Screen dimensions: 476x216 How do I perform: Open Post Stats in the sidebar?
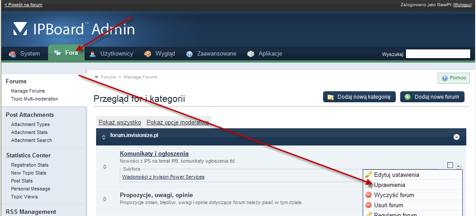tap(22, 181)
